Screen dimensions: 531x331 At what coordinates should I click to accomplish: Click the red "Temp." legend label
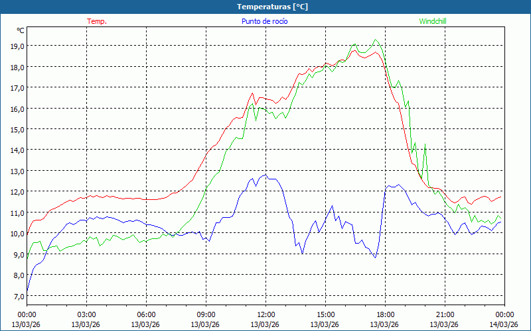tap(96, 21)
